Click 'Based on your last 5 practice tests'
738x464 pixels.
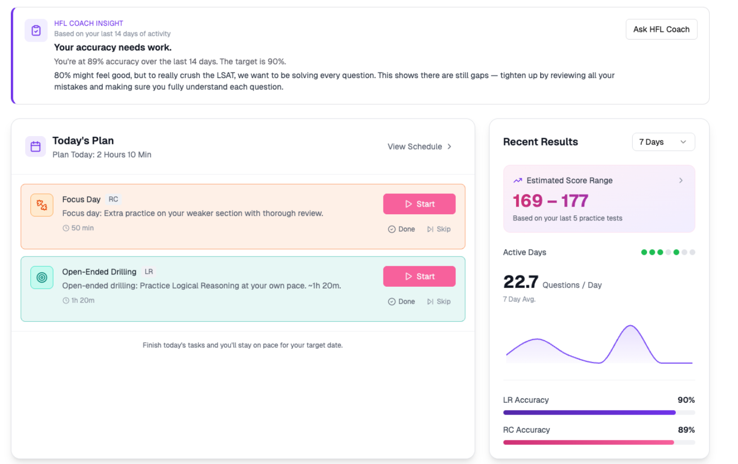pos(567,218)
